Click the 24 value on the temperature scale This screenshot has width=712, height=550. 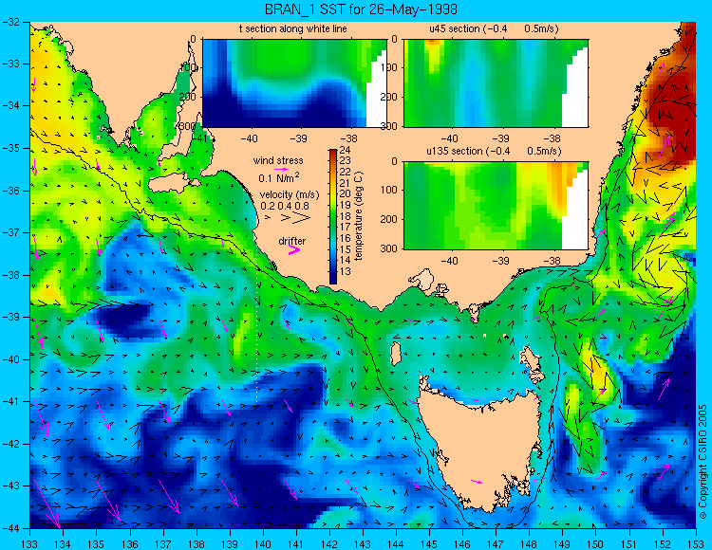(346, 150)
